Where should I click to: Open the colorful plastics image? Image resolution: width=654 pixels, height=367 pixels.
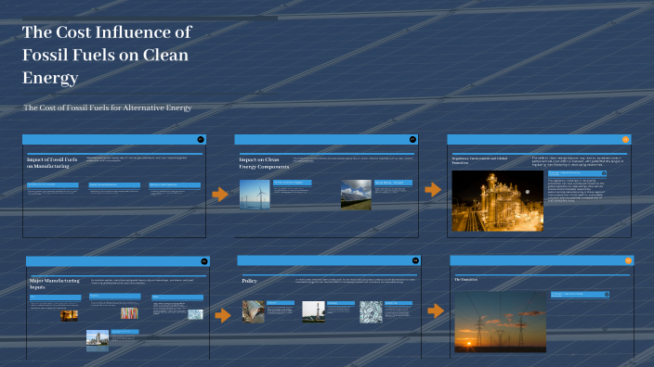[129, 313]
